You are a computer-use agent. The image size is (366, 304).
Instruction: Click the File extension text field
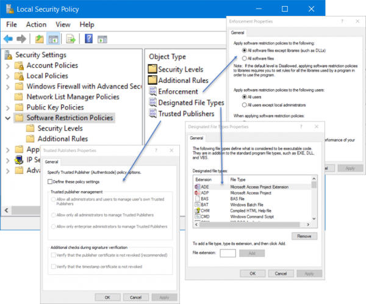[x=228, y=253]
